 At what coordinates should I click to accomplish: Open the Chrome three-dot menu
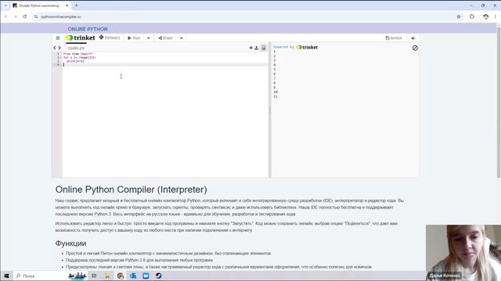tap(496, 16)
